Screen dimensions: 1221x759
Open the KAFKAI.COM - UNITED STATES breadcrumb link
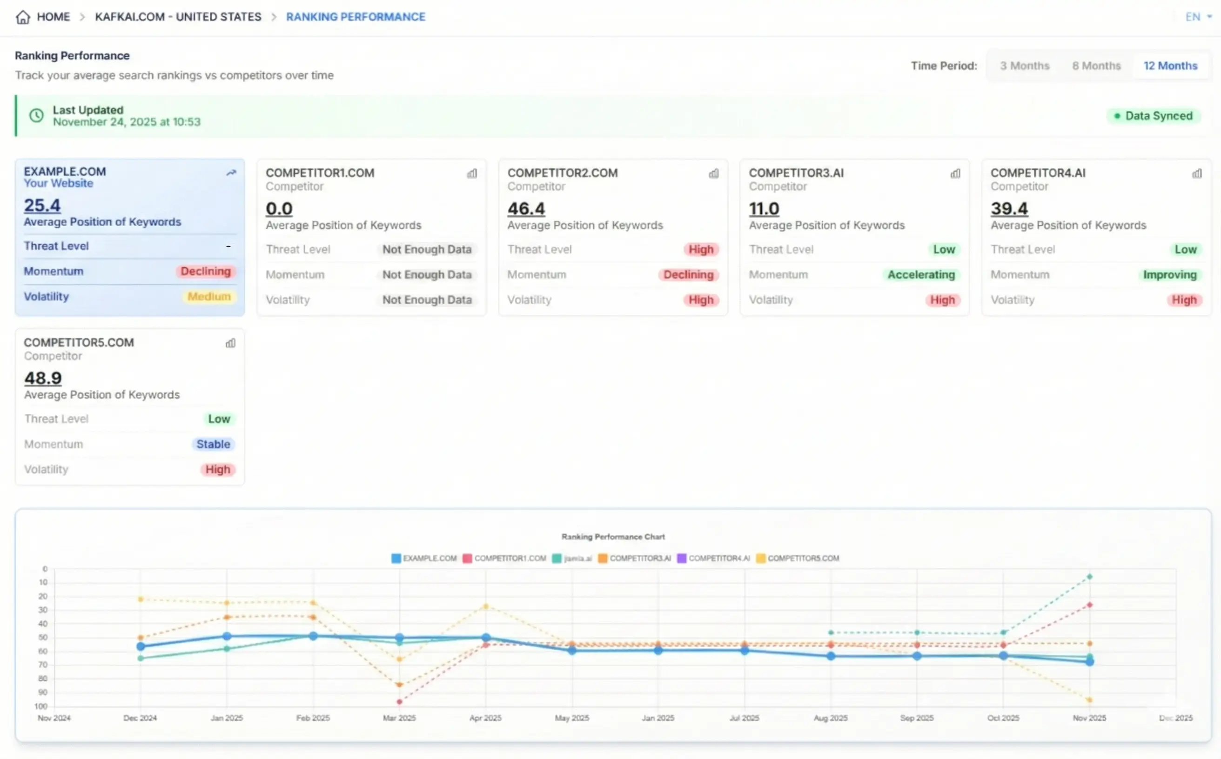pos(178,17)
